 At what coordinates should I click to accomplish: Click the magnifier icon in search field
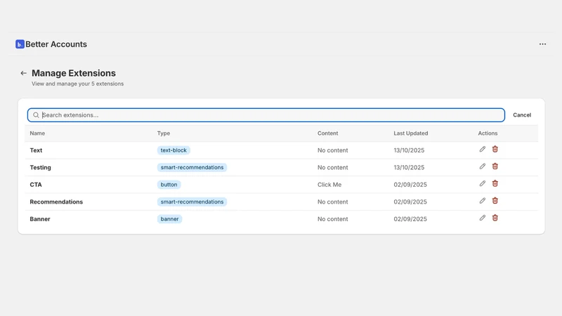click(x=36, y=115)
